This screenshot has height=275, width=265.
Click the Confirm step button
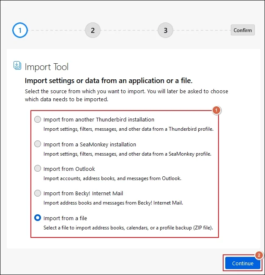click(x=243, y=30)
